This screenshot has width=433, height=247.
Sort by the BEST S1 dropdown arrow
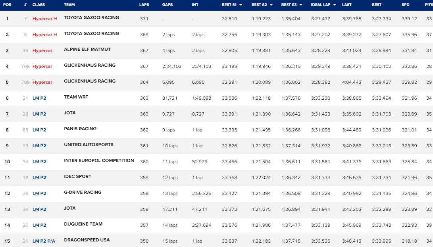(241, 5)
